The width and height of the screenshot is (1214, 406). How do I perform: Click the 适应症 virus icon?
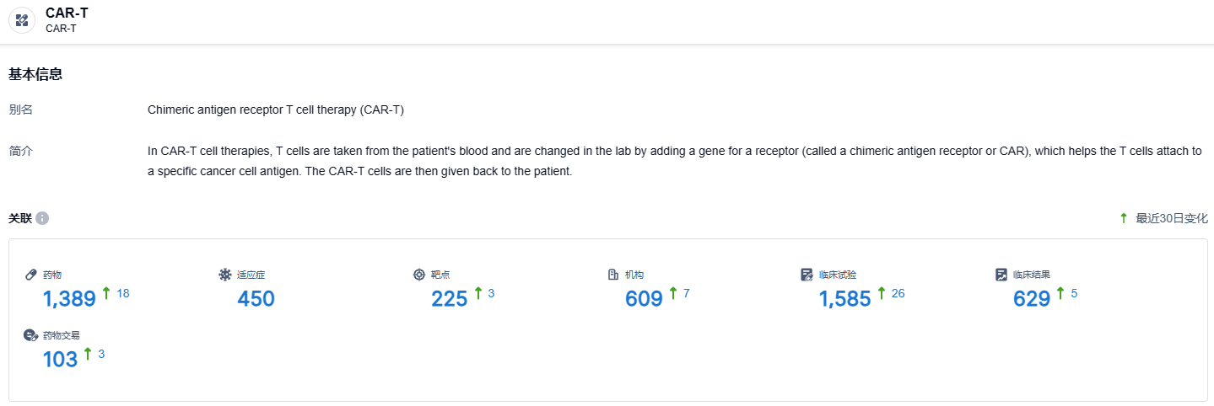225,275
